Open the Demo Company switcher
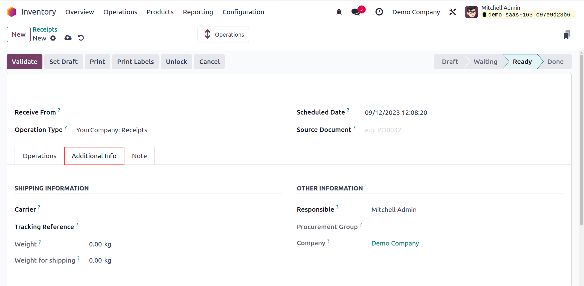The width and height of the screenshot is (584, 286). tap(416, 12)
